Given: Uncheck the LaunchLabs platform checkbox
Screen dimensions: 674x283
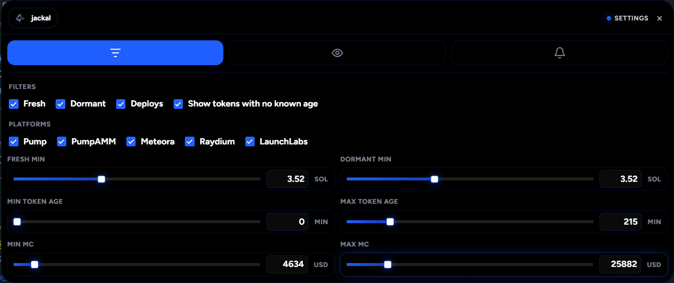Looking at the screenshot, I should (250, 141).
